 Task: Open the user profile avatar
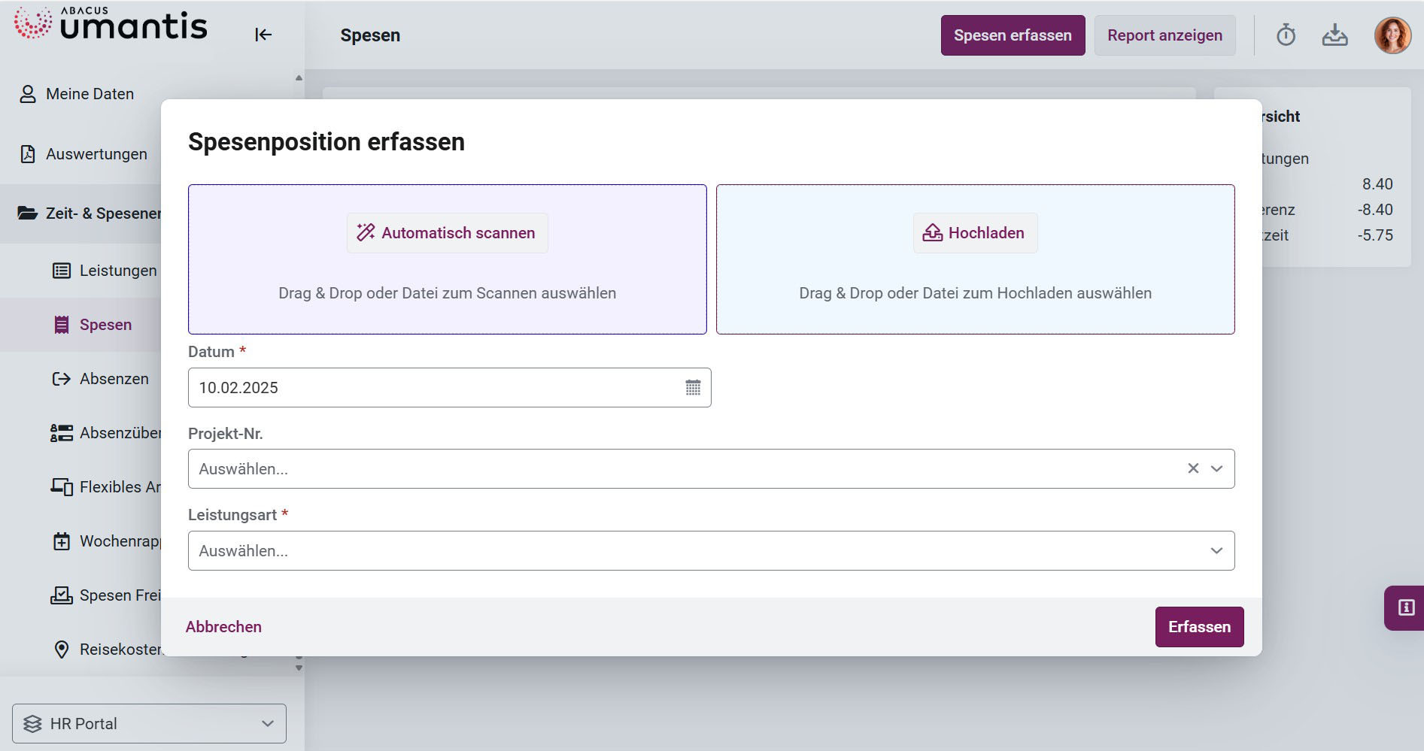pyautogui.click(x=1392, y=35)
